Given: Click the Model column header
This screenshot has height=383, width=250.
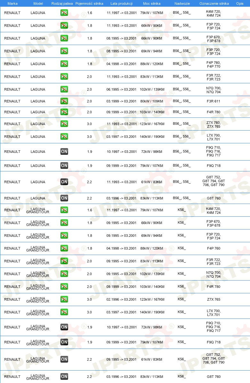Looking at the screenshot, I should [x=38, y=4].
